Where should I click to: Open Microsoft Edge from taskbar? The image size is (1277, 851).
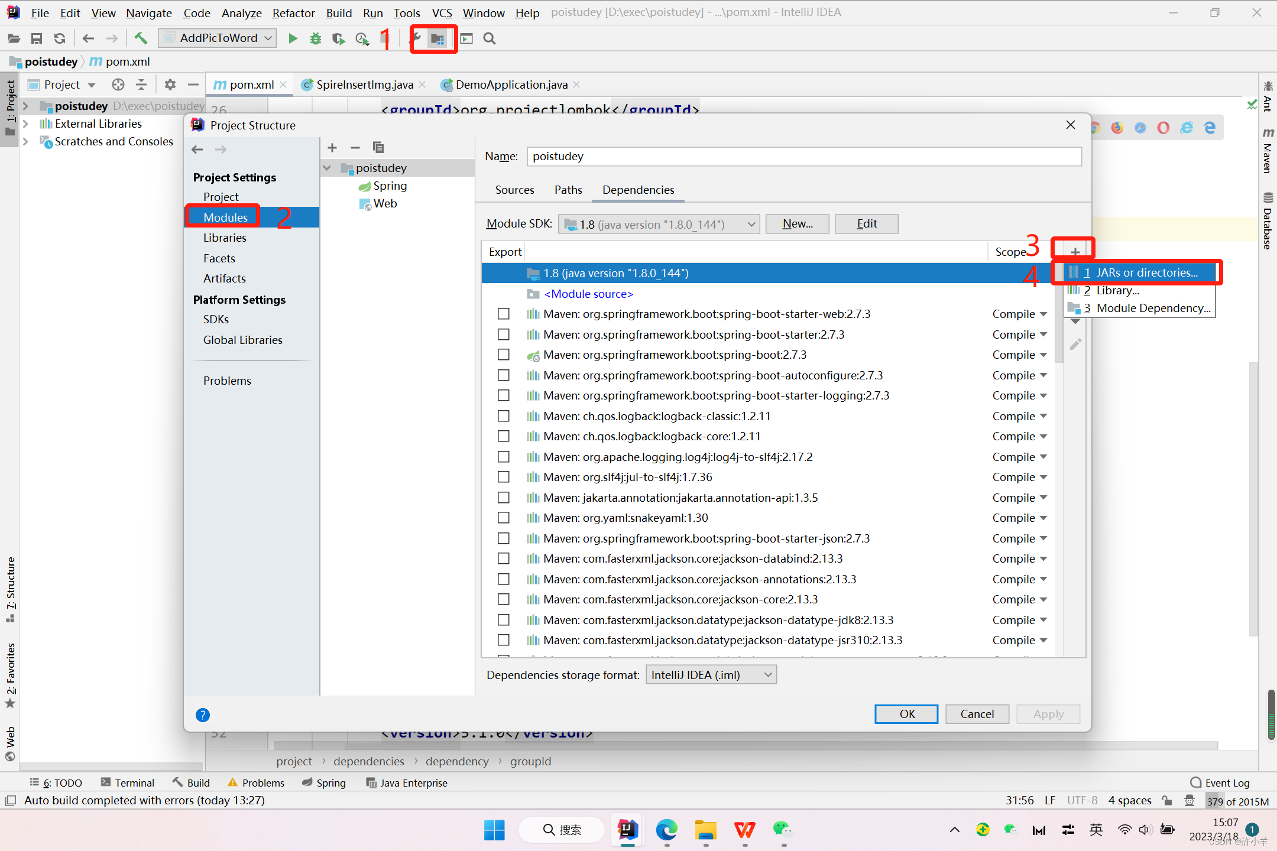(667, 830)
